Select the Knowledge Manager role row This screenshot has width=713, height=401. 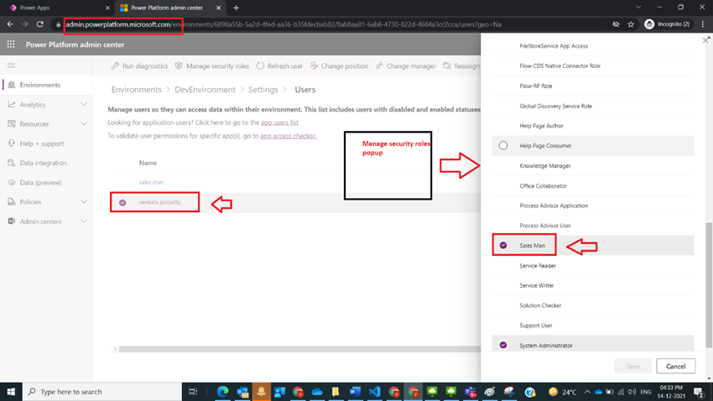[x=593, y=166]
